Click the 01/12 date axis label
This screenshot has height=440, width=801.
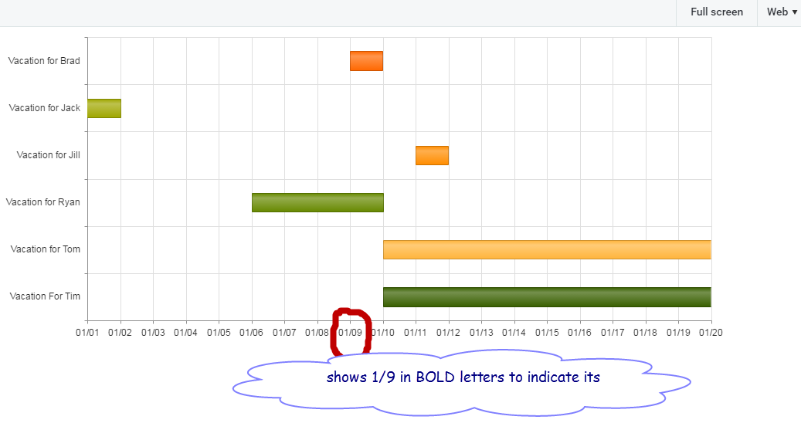448,333
